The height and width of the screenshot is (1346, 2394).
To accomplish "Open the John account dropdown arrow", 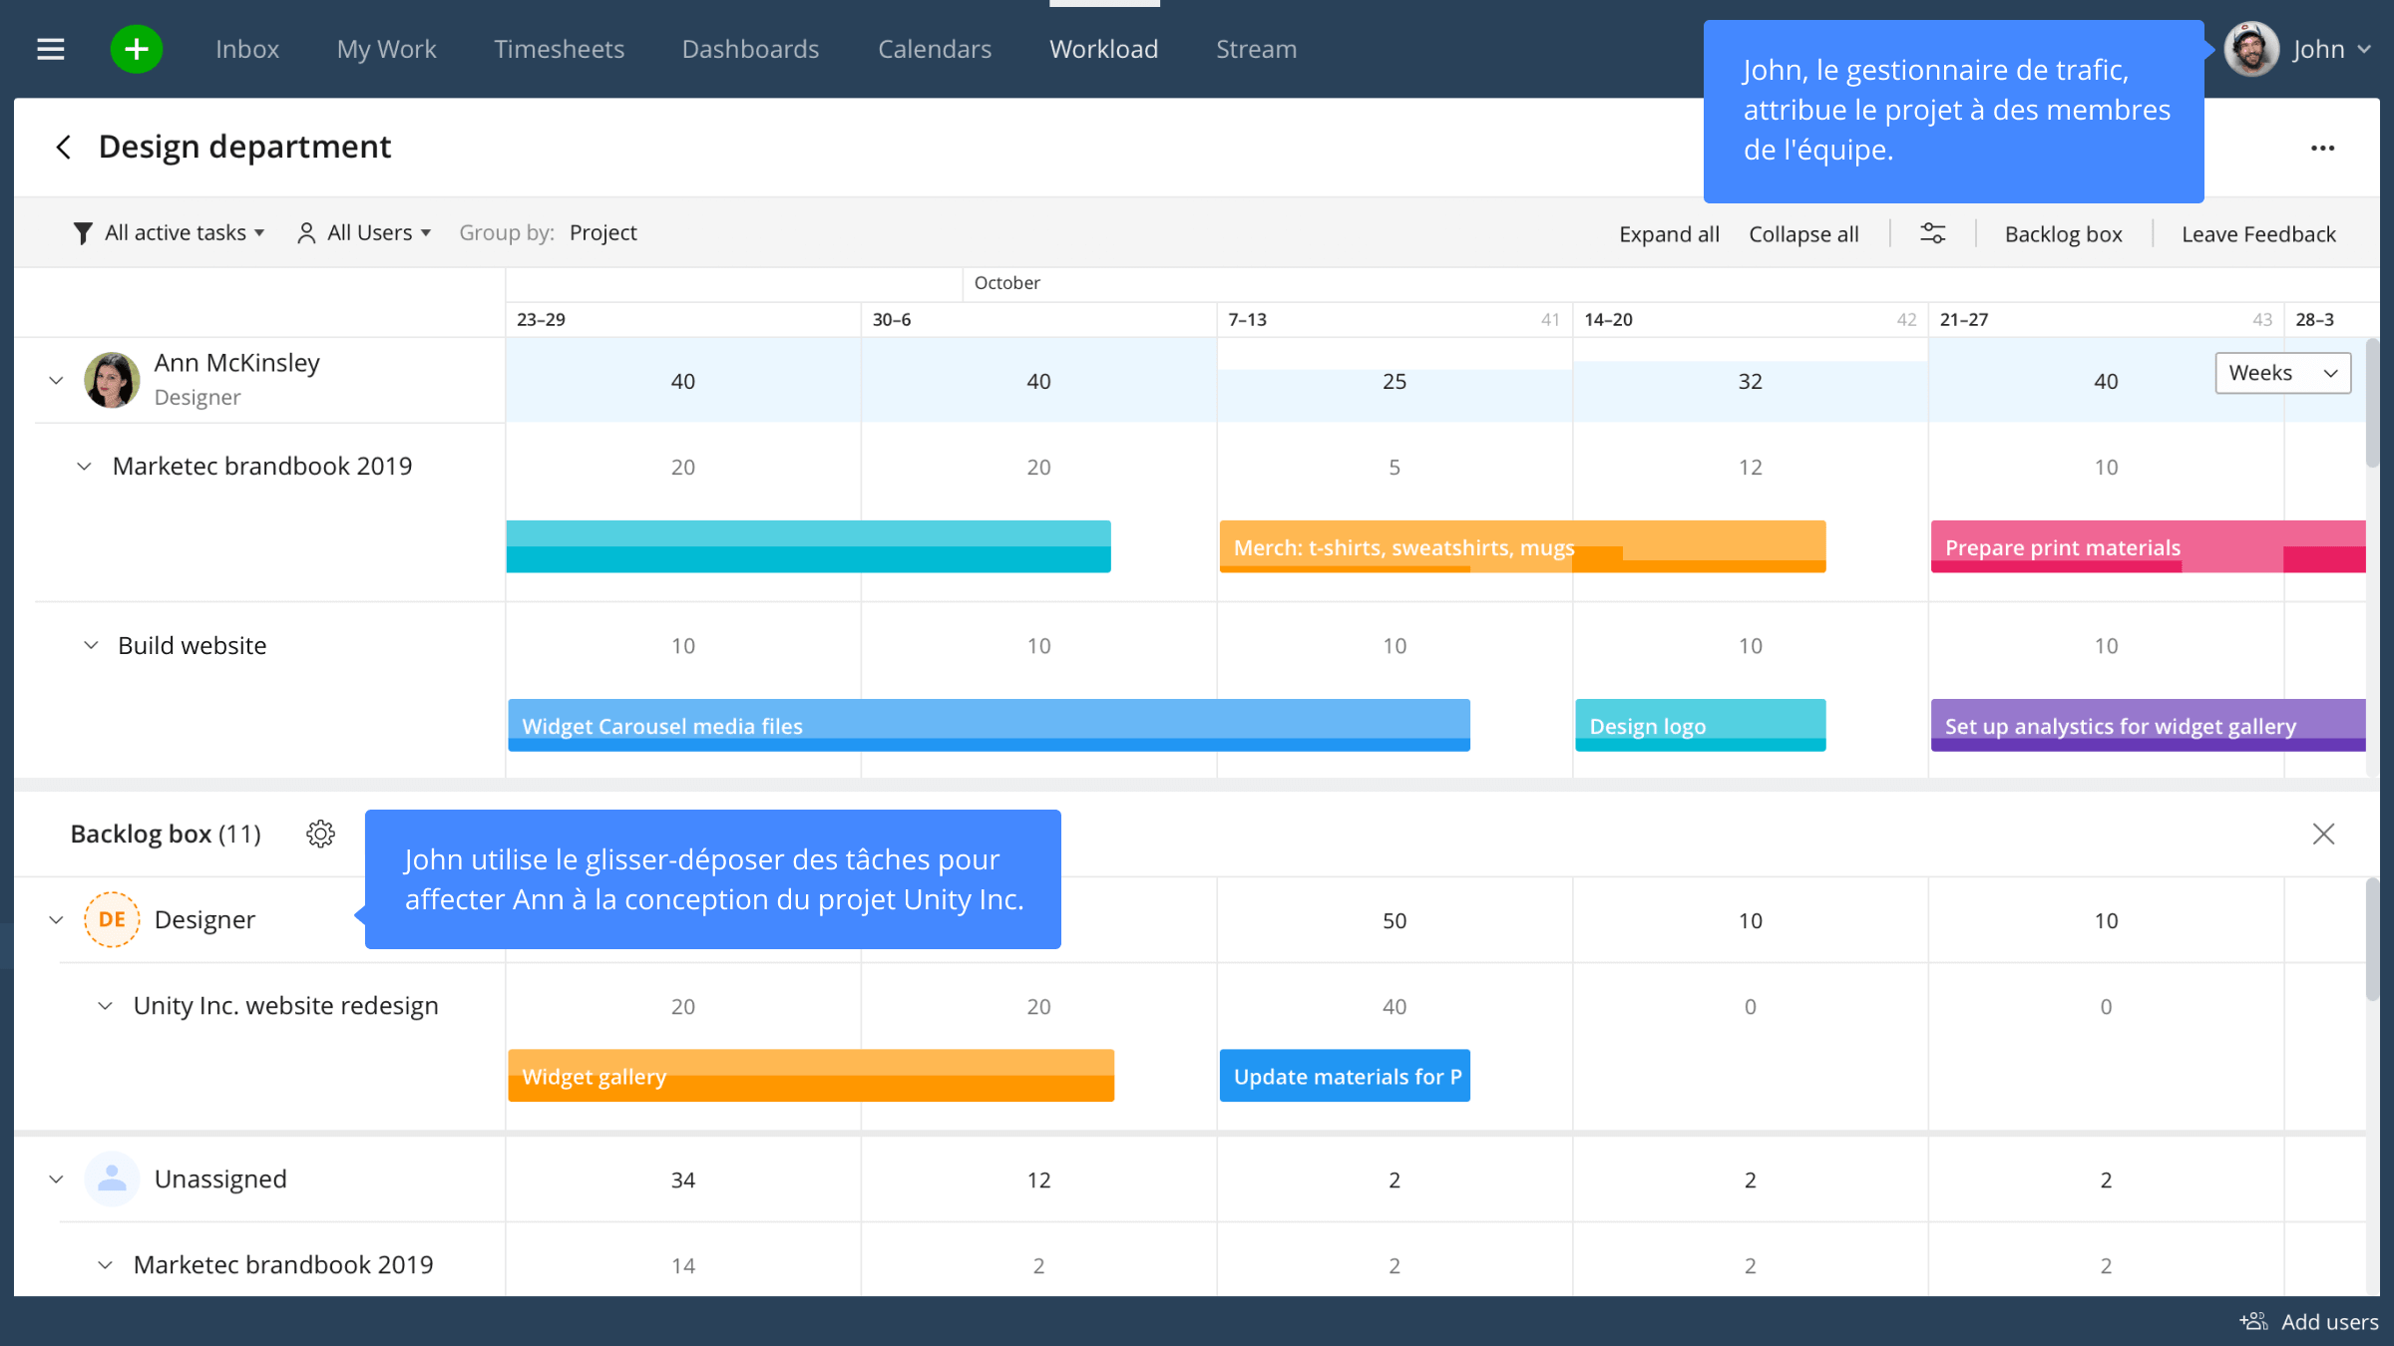I will [2364, 49].
